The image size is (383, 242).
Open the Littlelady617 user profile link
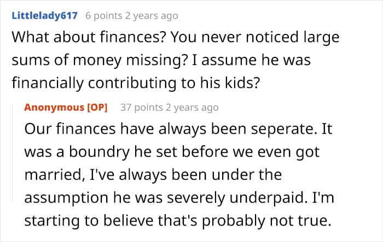(x=45, y=16)
